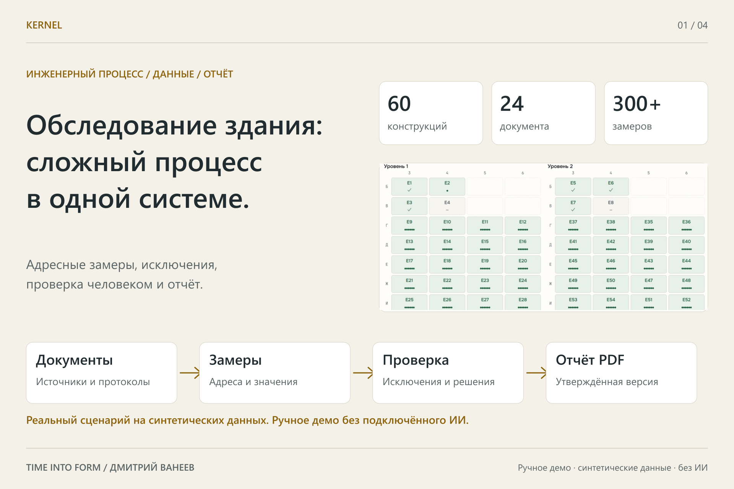The width and height of the screenshot is (734, 489).
Task: Select the Отчёт PDF process card
Action: (x=621, y=373)
